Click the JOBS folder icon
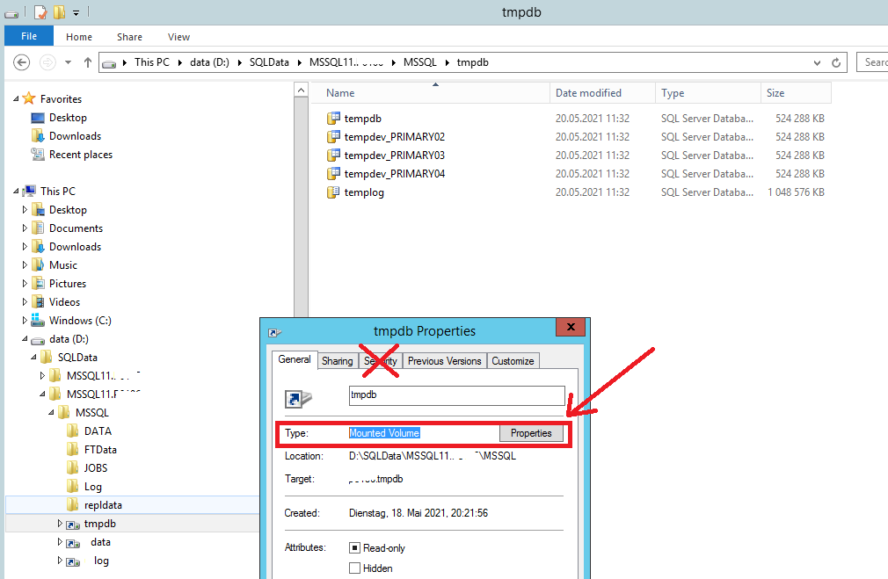Image resolution: width=888 pixels, height=579 pixels. [x=72, y=468]
